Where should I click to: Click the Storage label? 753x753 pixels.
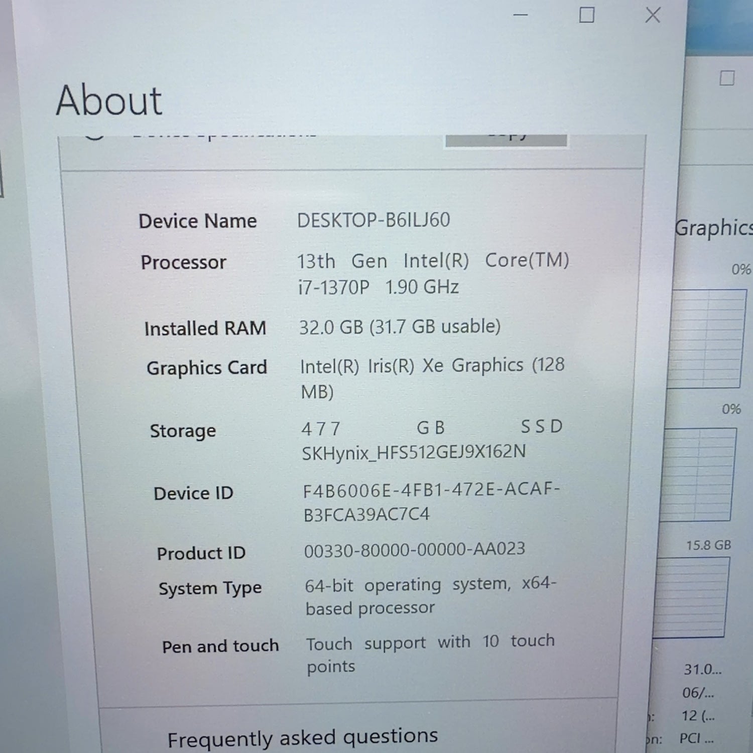coord(183,431)
